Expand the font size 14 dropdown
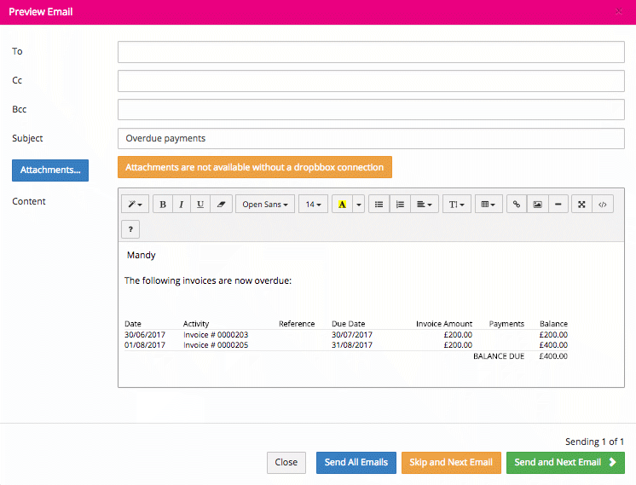Image resolution: width=636 pixels, height=485 pixels. 314,205
